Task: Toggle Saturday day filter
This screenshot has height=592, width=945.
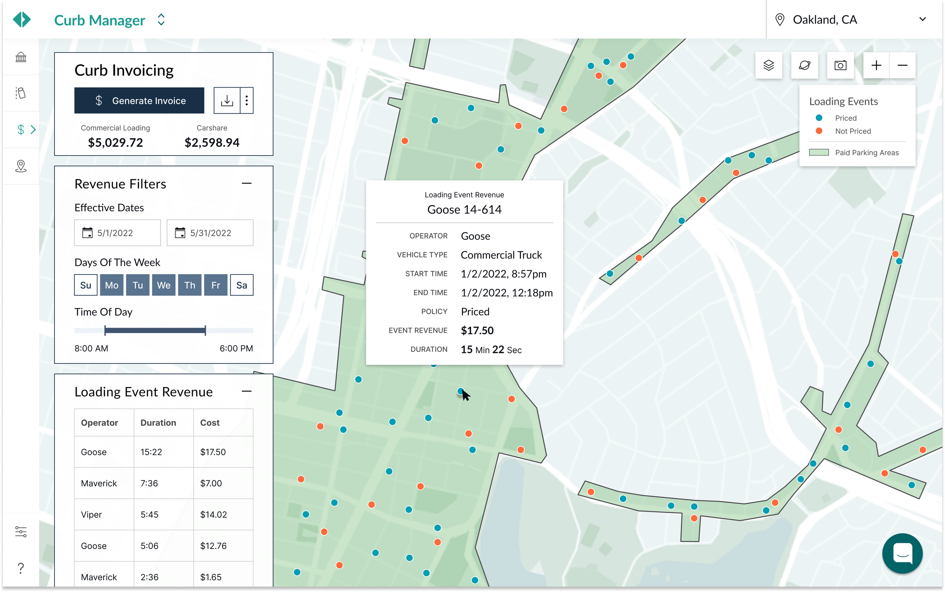Action: click(242, 285)
